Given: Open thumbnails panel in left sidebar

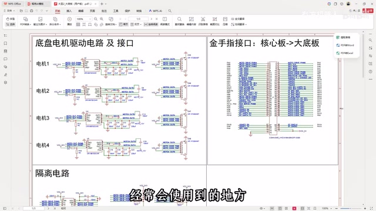Looking at the screenshot, I should (5, 51).
